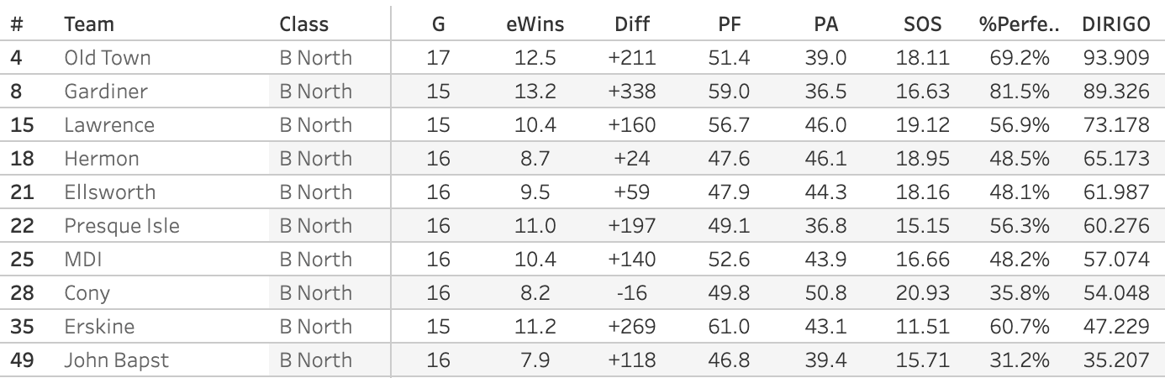Screen dimensions: 1165x378
Task: Click the Lawrence team name
Action: (x=109, y=125)
